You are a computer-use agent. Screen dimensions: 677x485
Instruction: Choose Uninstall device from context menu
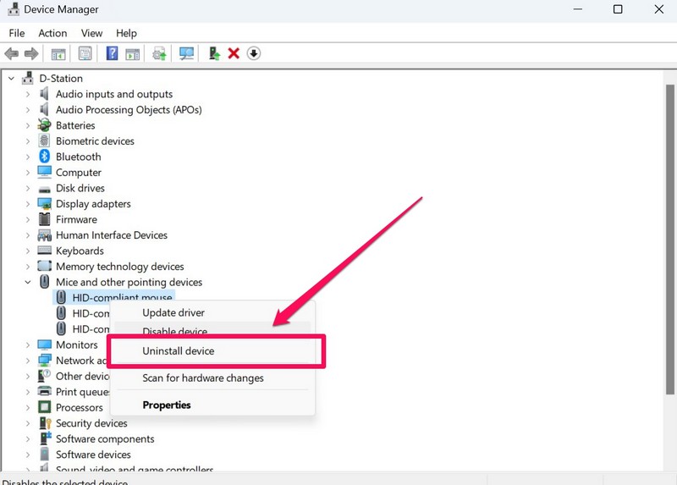[x=179, y=350]
